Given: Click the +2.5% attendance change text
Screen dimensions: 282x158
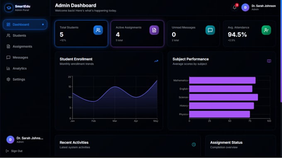Looking at the screenshot, I should point(231,40).
